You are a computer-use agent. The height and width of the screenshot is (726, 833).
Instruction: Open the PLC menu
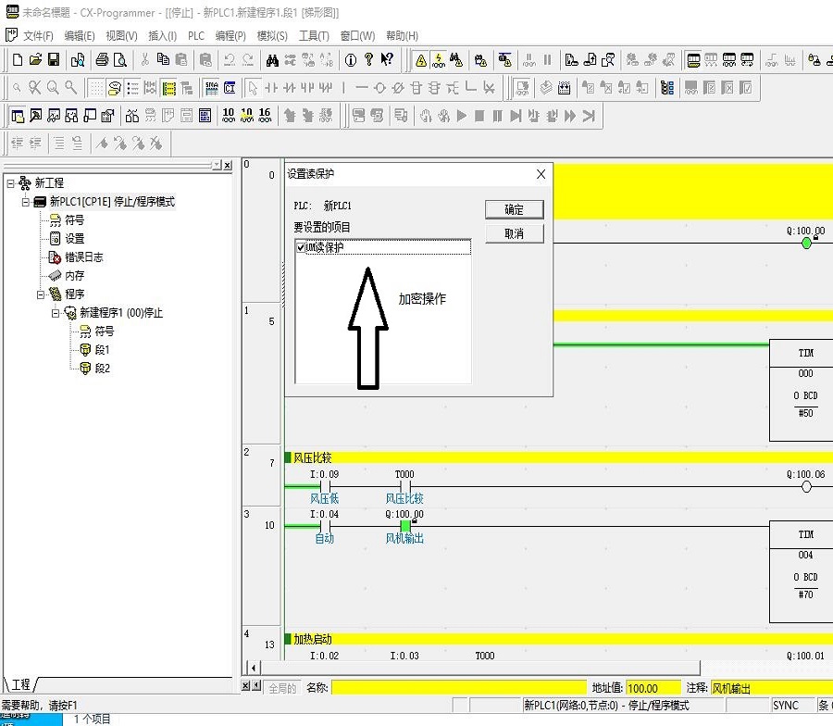point(196,36)
